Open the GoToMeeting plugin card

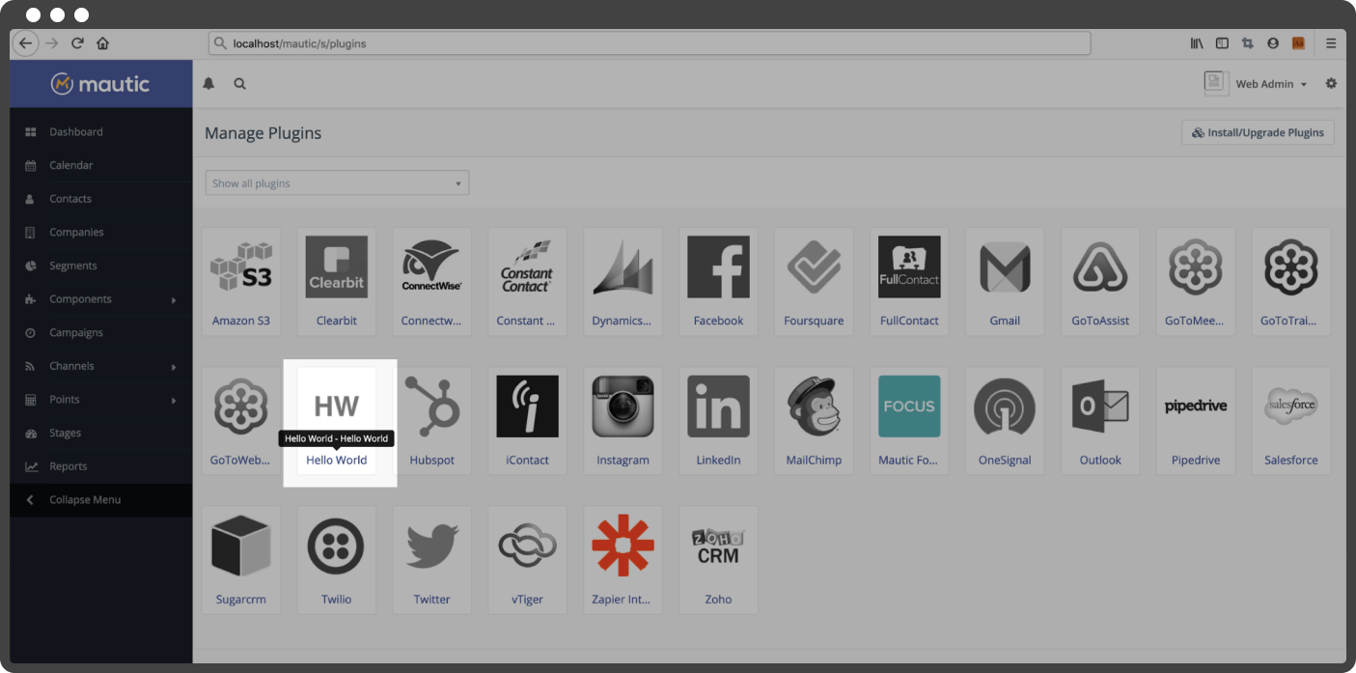tap(1197, 281)
